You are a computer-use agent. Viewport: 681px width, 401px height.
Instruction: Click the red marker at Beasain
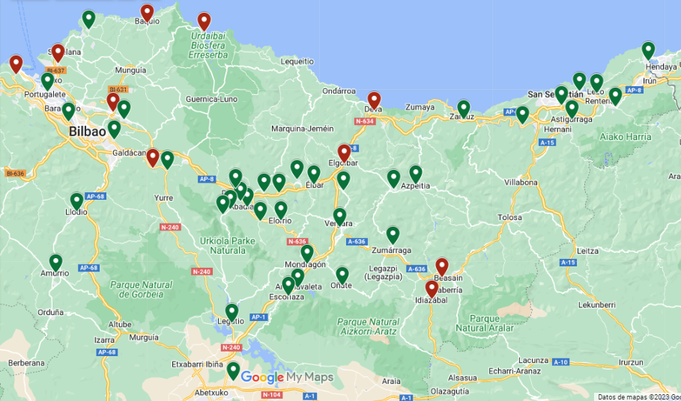click(x=442, y=266)
